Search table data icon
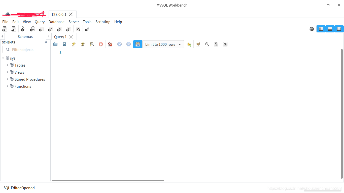This screenshot has height=193, width=344. pos(78,29)
